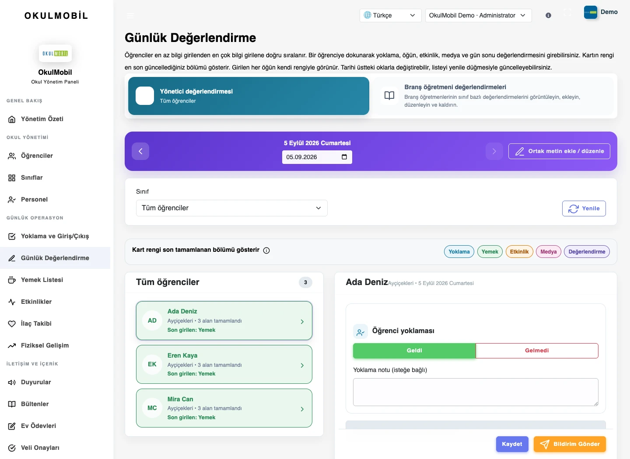Viewport: 630px width, 459px height.
Task: Click the Yönetim Özeti home icon
Action: (12, 119)
